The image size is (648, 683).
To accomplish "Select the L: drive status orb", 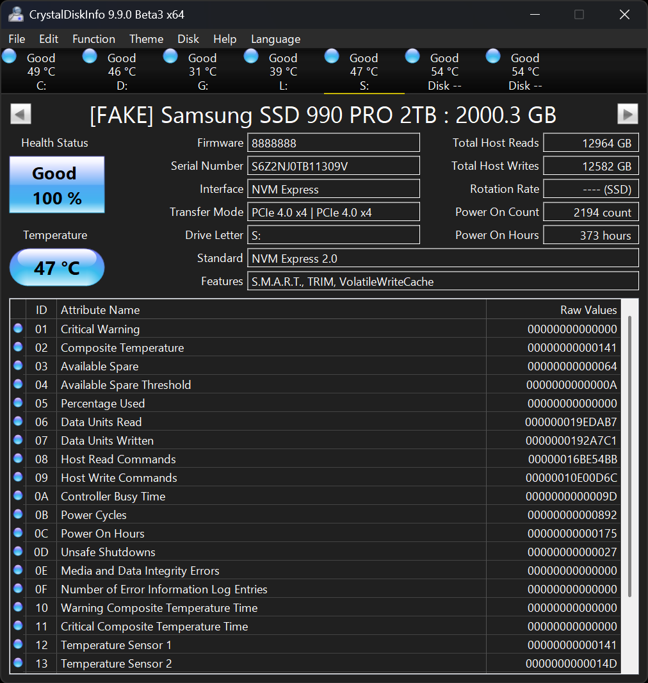I will (x=251, y=56).
